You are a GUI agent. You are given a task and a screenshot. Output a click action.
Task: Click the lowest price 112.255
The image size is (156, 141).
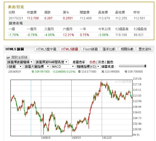point(121,18)
